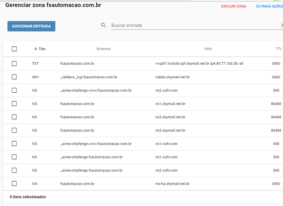Click the TTL column header

pos(278,49)
